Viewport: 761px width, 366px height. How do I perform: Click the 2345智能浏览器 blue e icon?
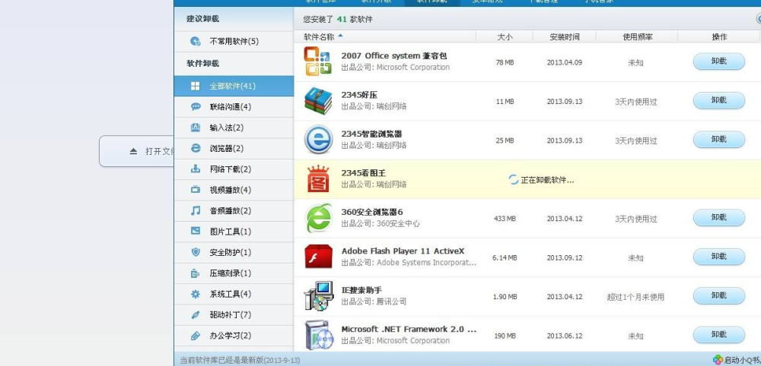[318, 140]
